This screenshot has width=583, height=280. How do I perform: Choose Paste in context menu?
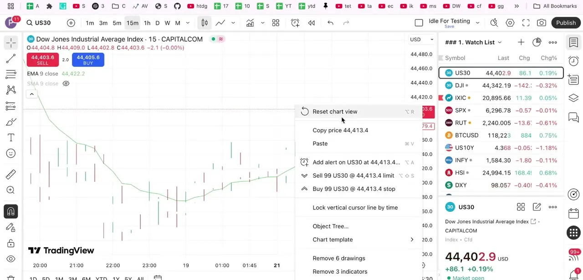click(x=359, y=144)
